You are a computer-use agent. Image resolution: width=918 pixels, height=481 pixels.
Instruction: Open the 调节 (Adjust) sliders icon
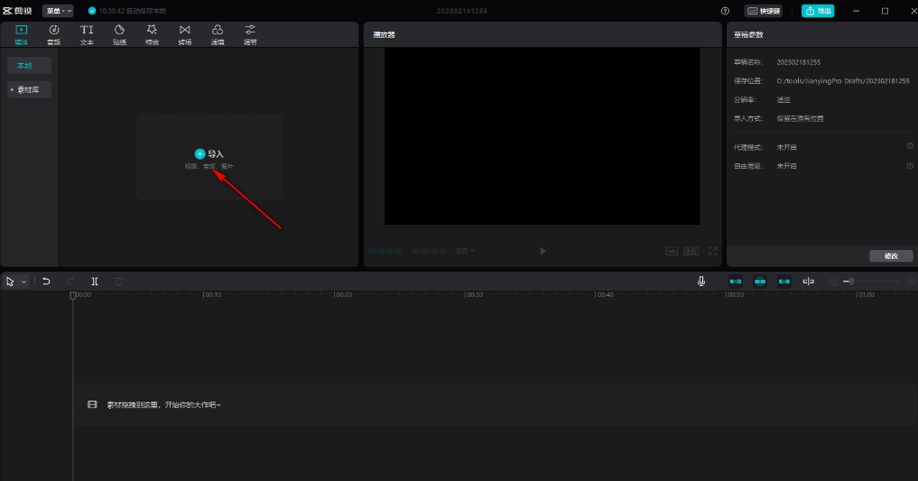(x=250, y=34)
